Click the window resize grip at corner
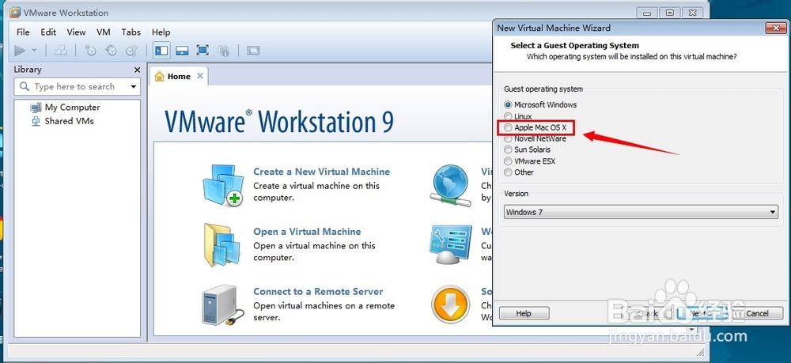This screenshot has width=791, height=363. point(700,351)
